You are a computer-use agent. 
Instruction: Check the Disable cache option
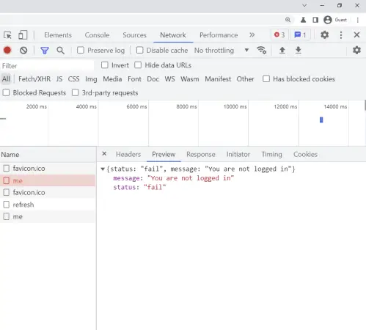pyautogui.click(x=139, y=50)
